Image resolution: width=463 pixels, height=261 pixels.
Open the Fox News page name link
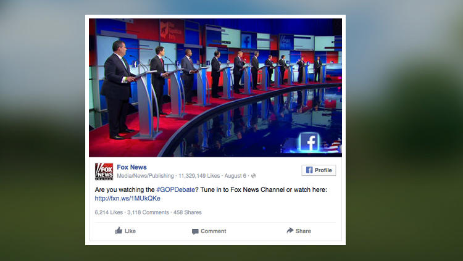pyautogui.click(x=131, y=167)
